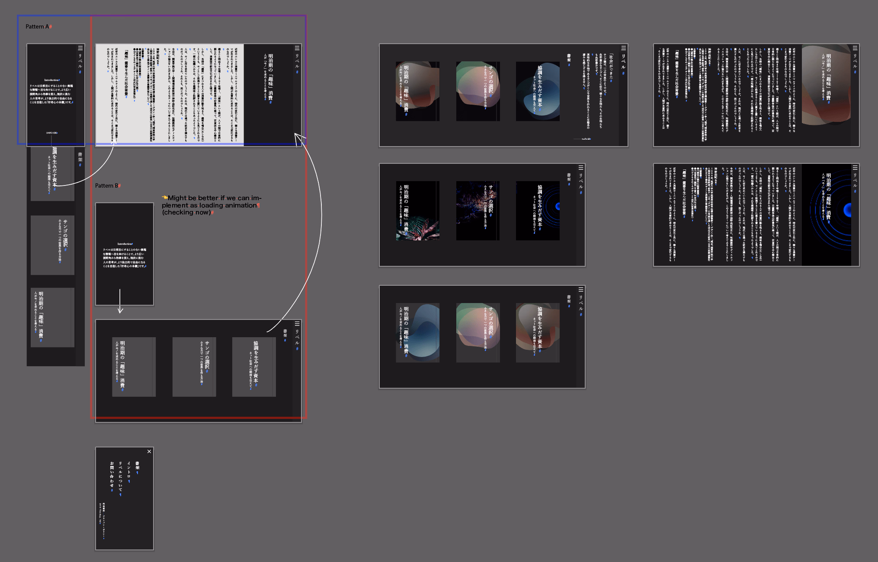
Task: Open the hamburger menu on Pattern A mobile screen
Action: 80,48
